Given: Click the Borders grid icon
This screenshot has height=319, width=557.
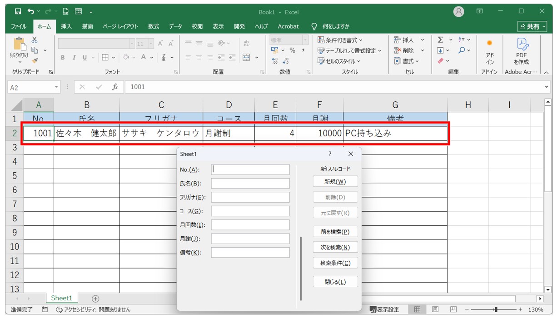Looking at the screenshot, I should pos(105,57).
